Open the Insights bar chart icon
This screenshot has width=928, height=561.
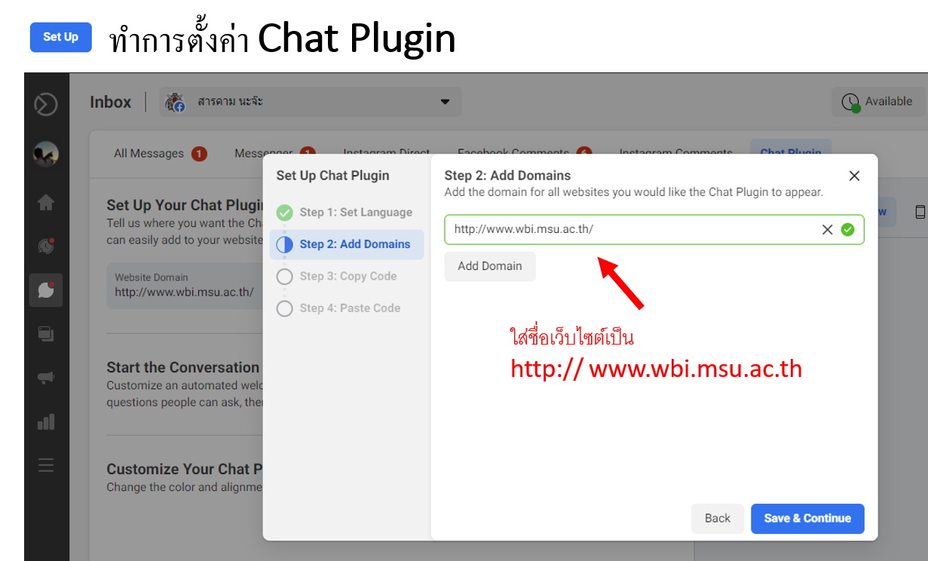46,422
